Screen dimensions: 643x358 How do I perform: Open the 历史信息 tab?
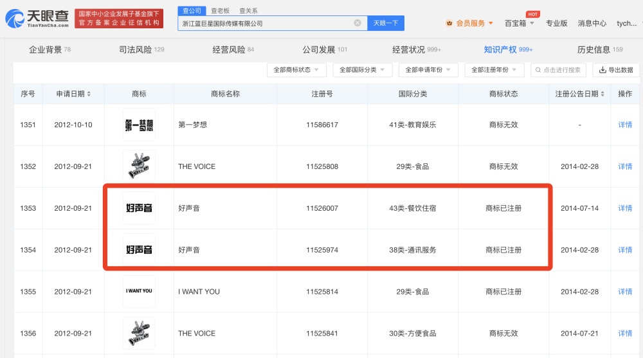[600, 49]
